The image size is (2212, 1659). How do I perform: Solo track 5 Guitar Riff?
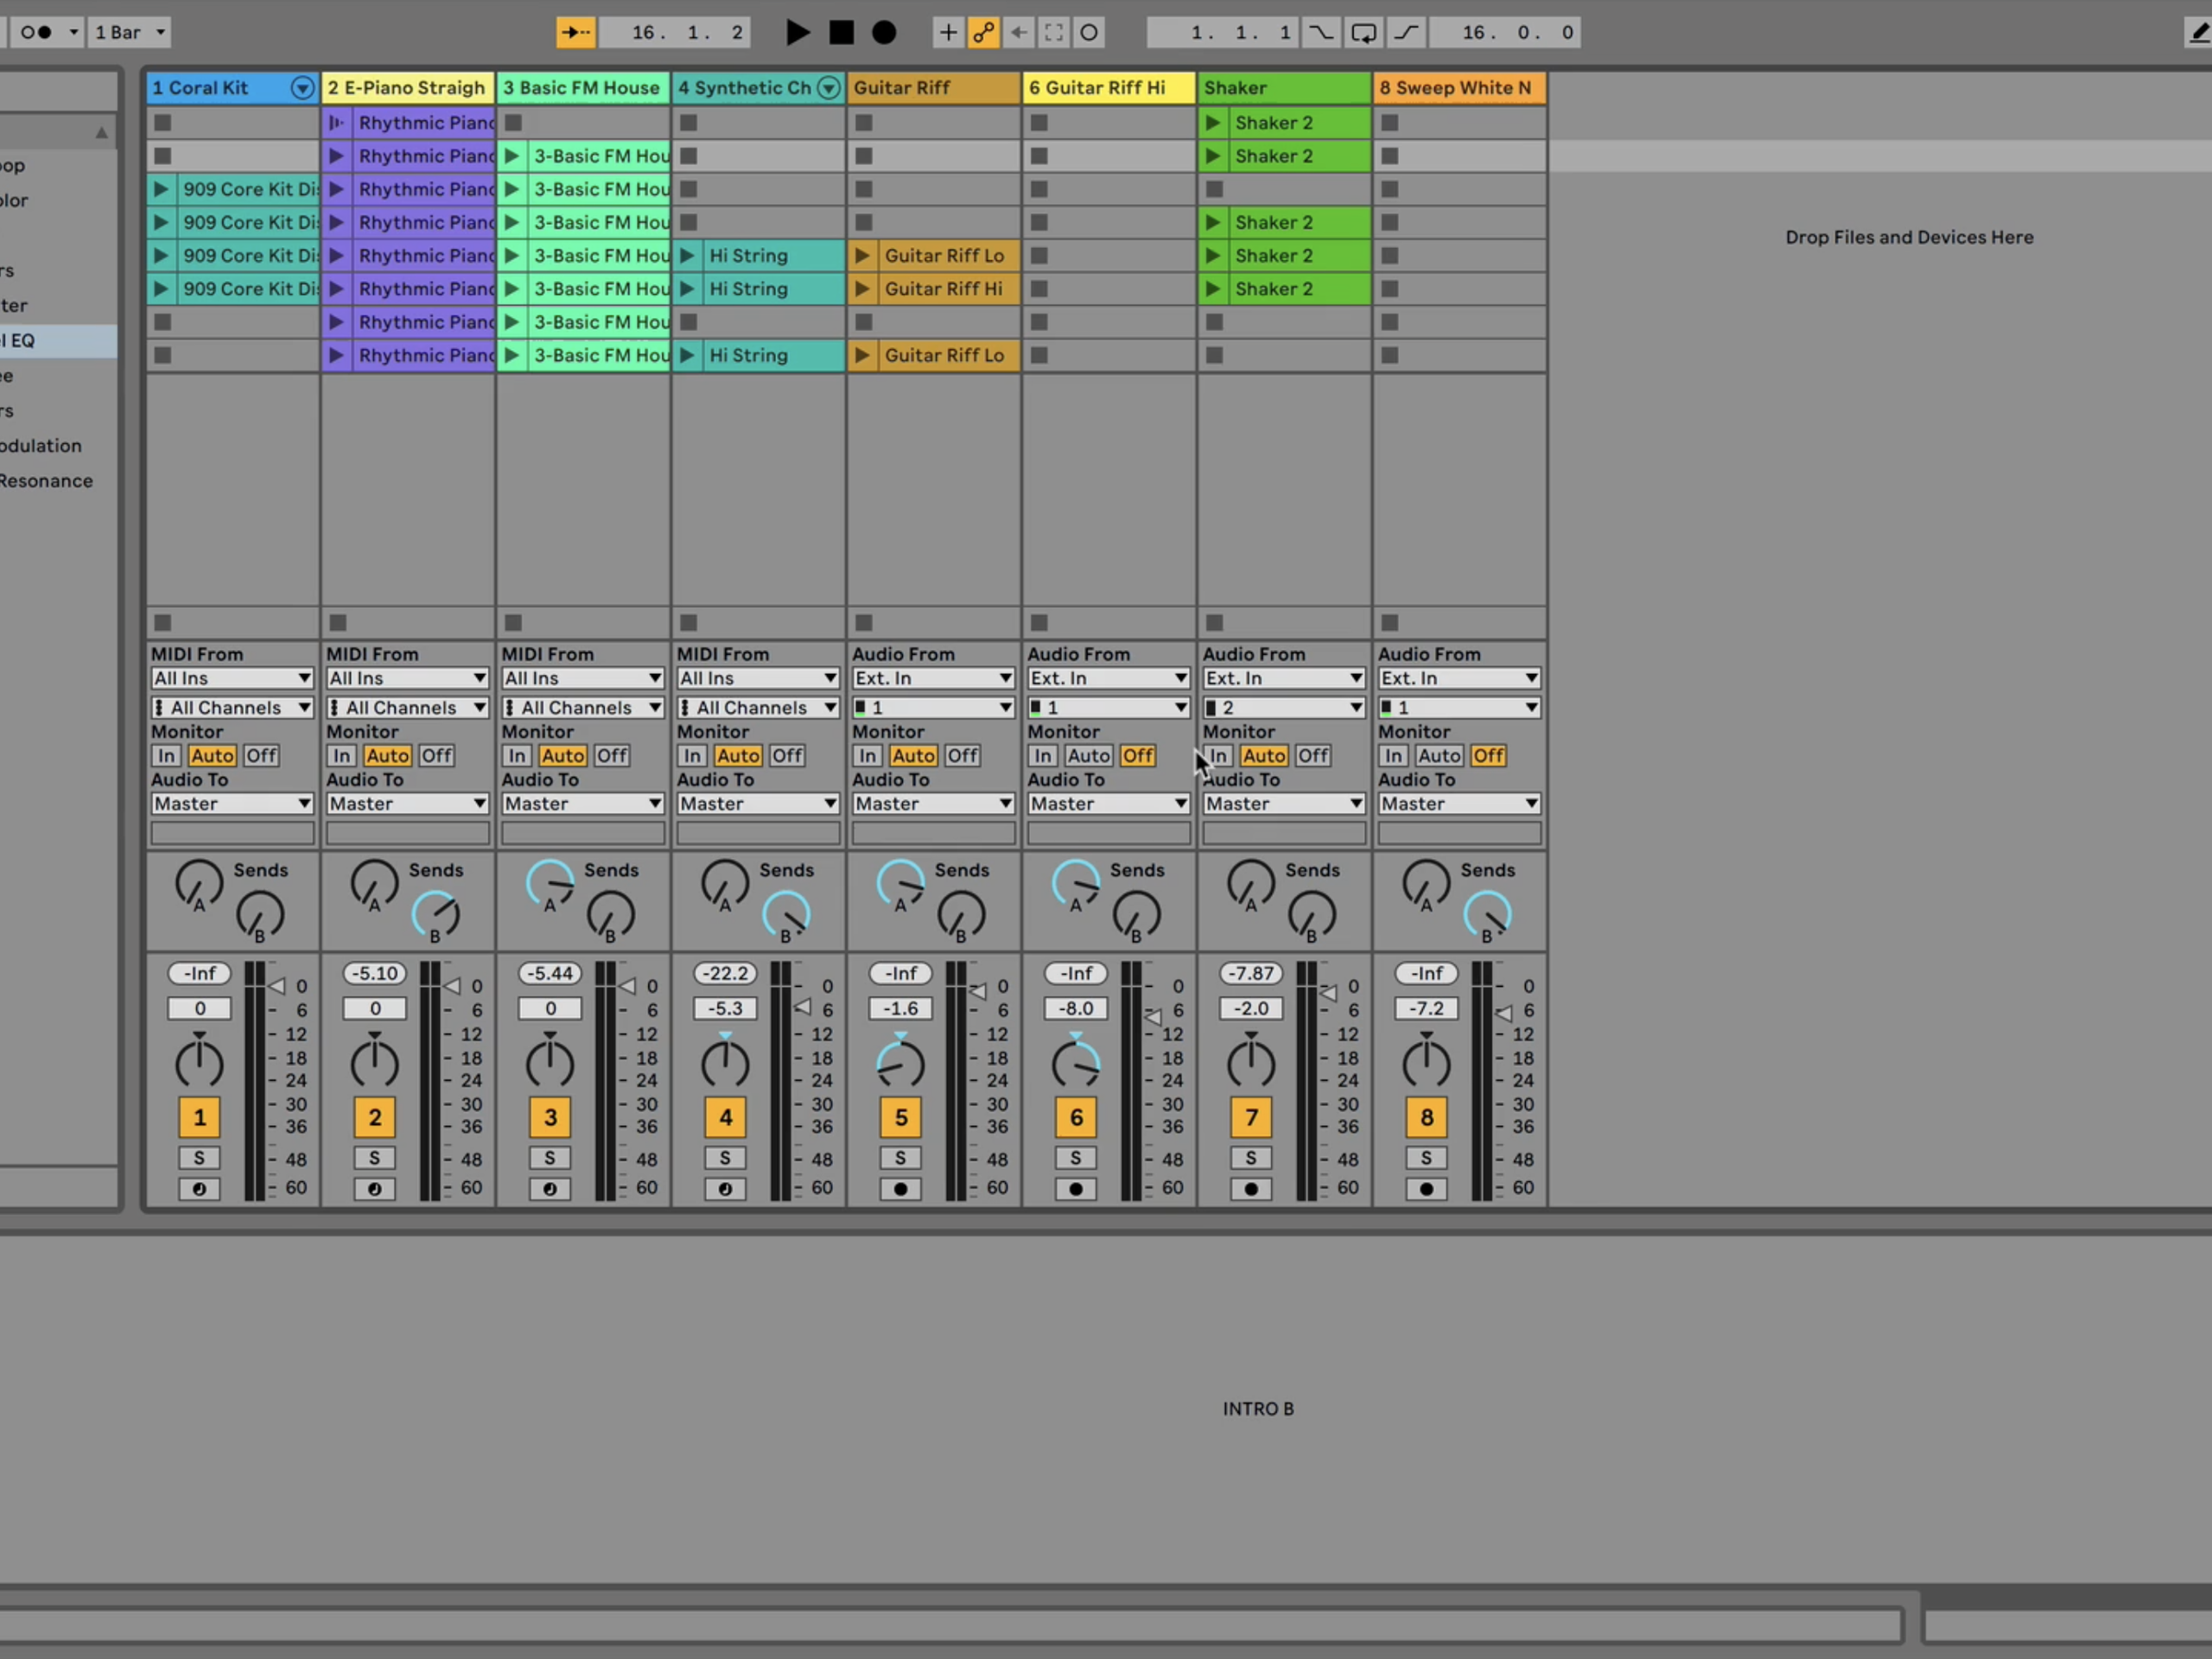(x=900, y=1158)
